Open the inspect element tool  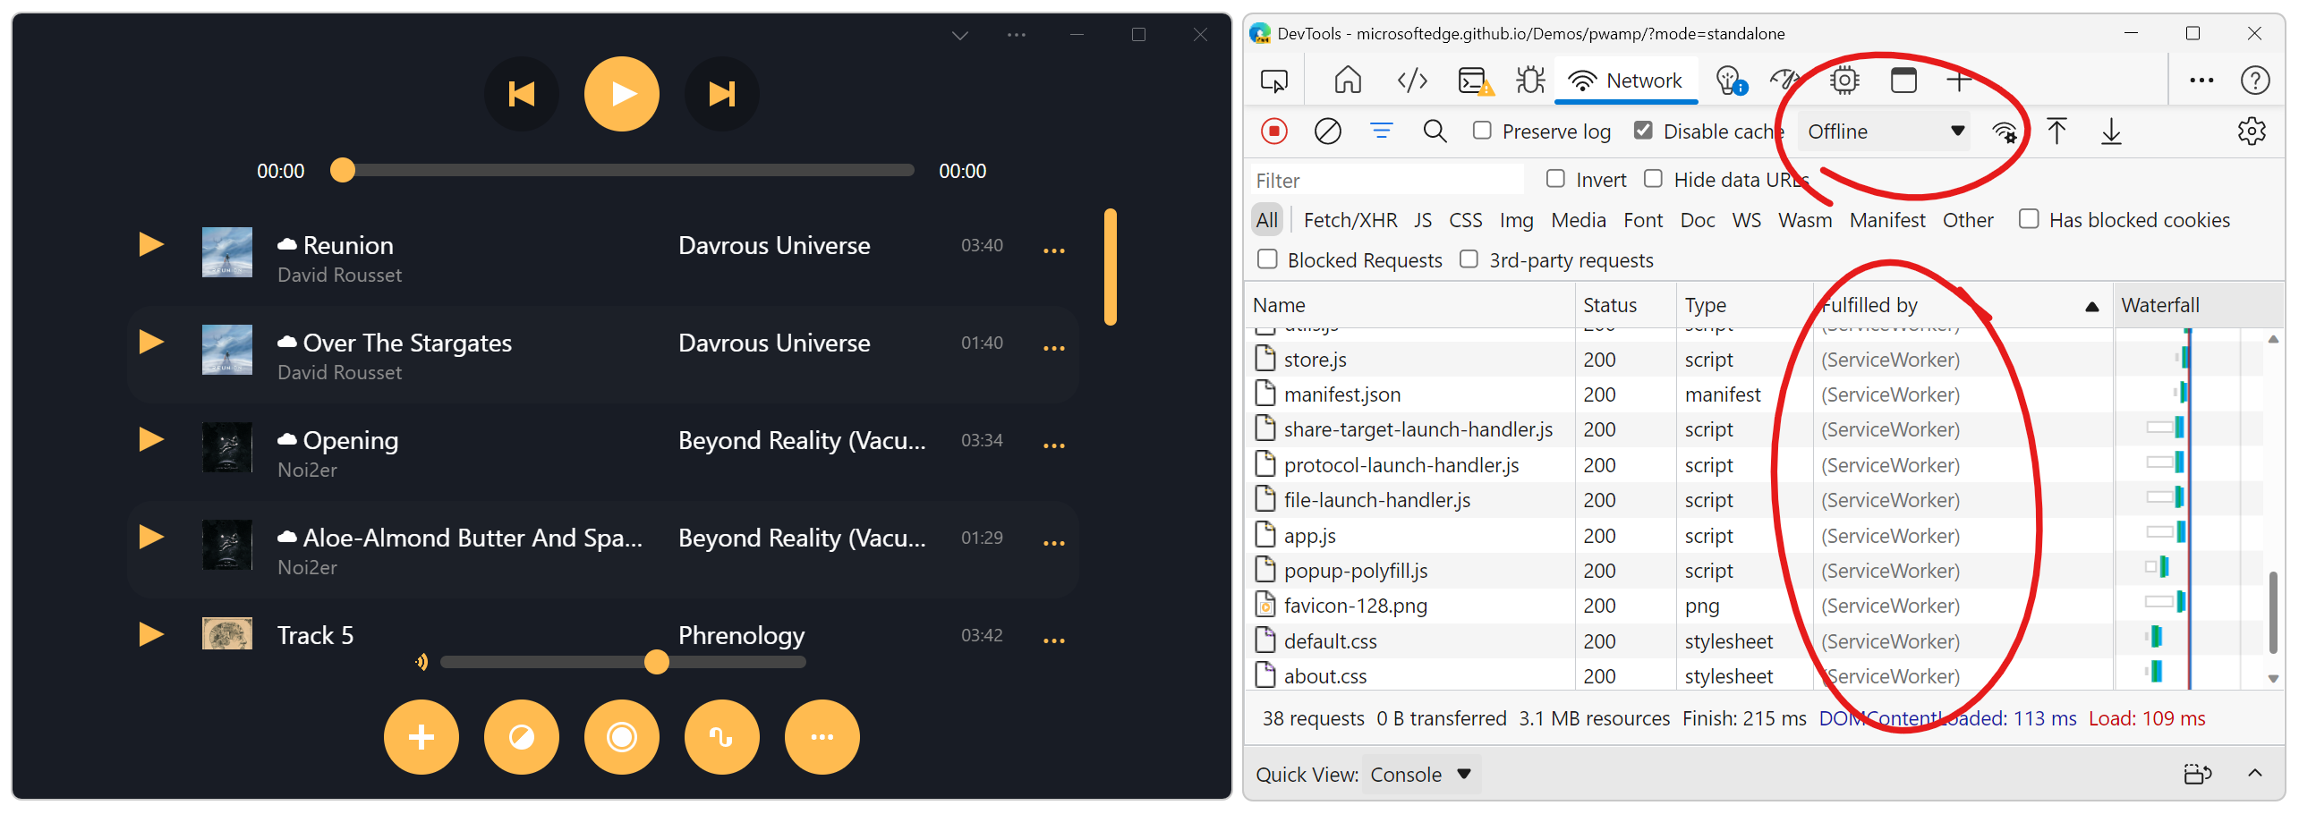[1273, 81]
